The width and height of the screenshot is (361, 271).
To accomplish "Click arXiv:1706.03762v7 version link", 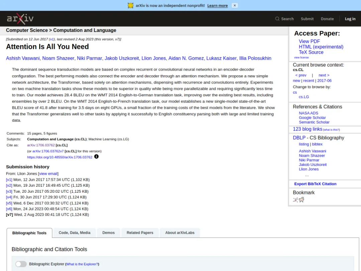I will (48, 151).
